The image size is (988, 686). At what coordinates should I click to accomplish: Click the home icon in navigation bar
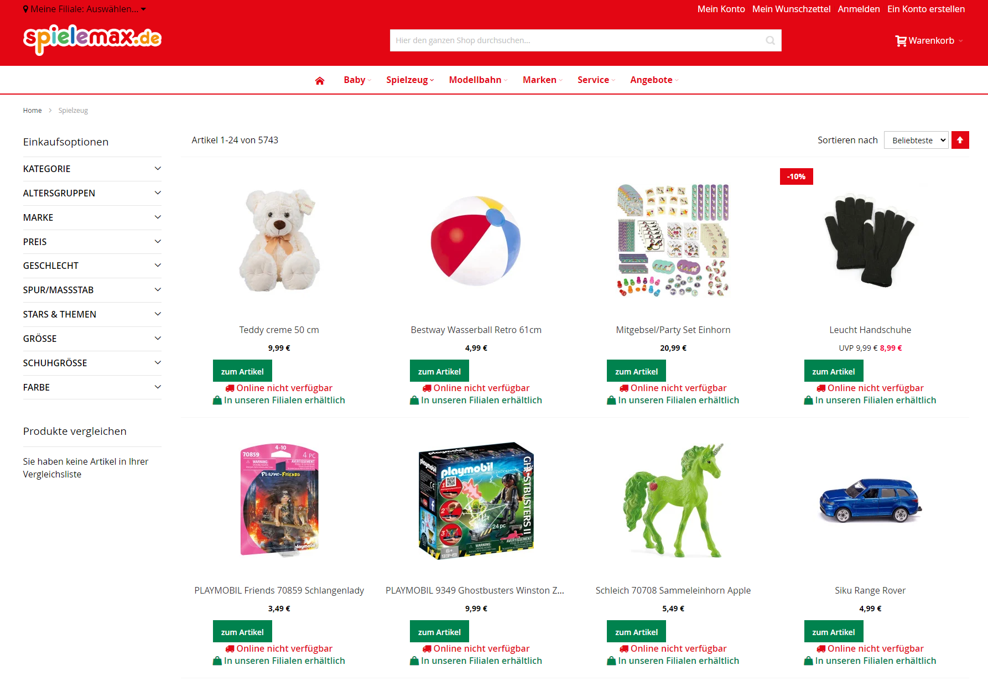tap(319, 80)
